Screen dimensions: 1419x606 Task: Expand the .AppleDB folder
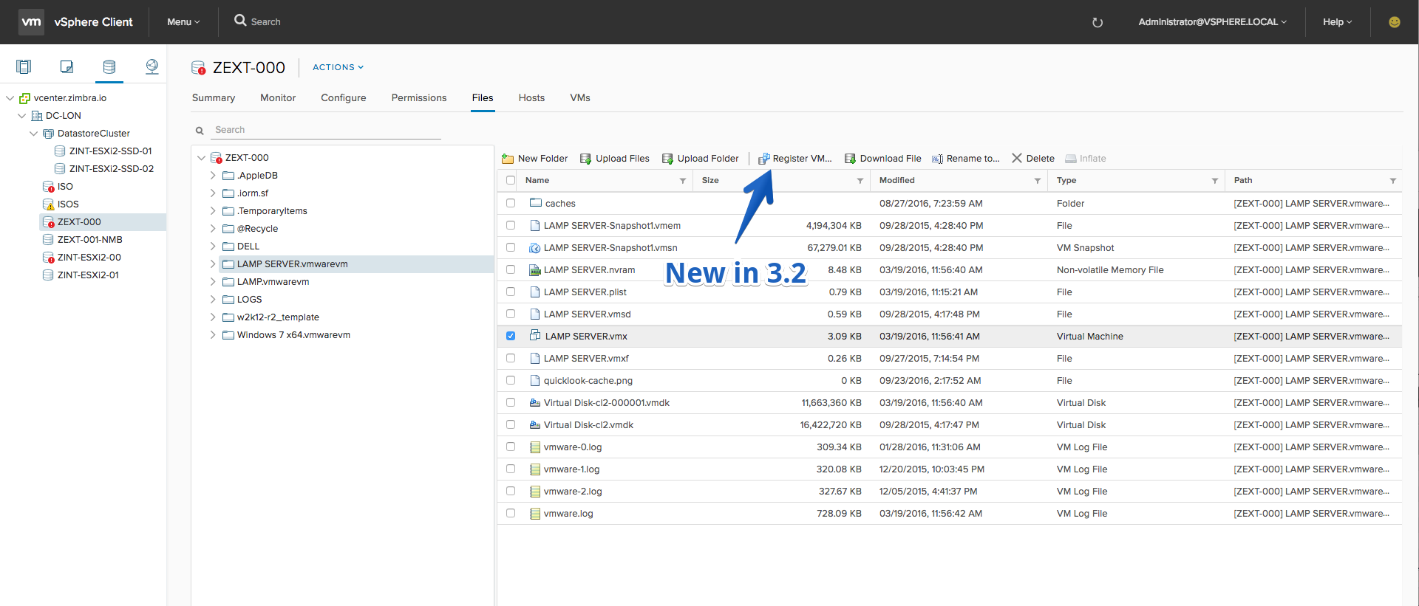(213, 176)
